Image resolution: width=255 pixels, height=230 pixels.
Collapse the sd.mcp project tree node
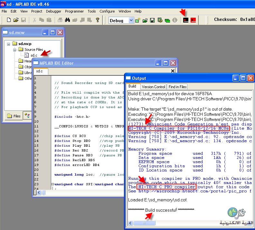[8, 44]
